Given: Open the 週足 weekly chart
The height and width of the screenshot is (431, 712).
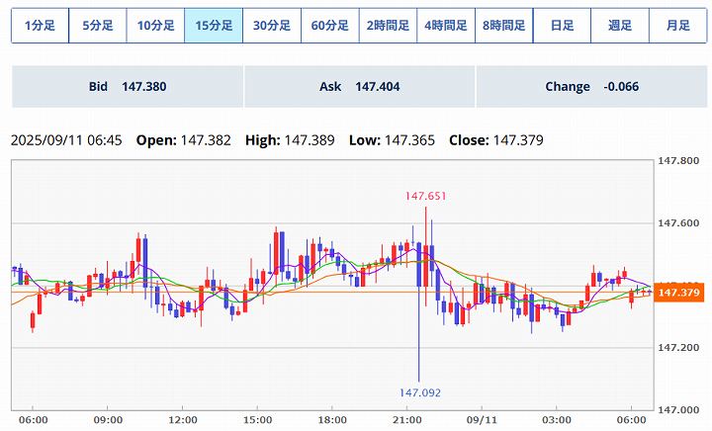Looking at the screenshot, I should tap(620, 26).
